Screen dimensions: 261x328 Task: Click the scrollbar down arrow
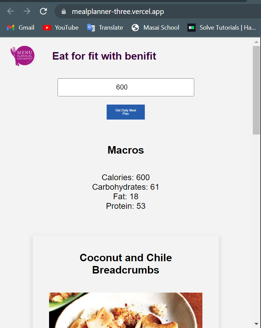[257, 324]
